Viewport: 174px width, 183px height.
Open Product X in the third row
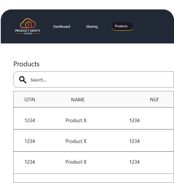point(76,162)
